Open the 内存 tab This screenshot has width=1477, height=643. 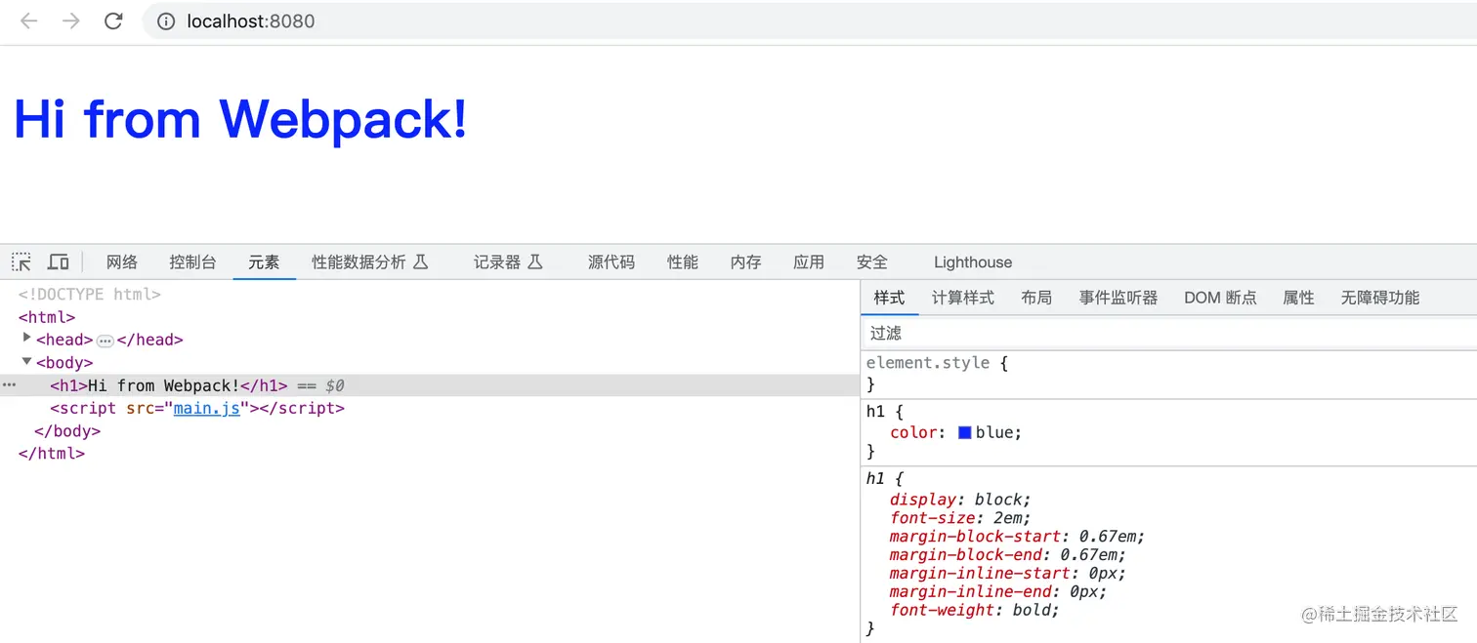click(x=745, y=261)
